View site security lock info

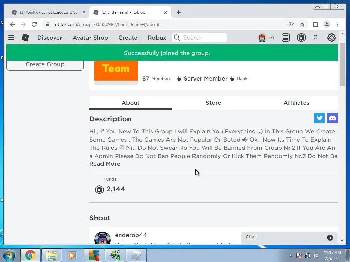48,24
